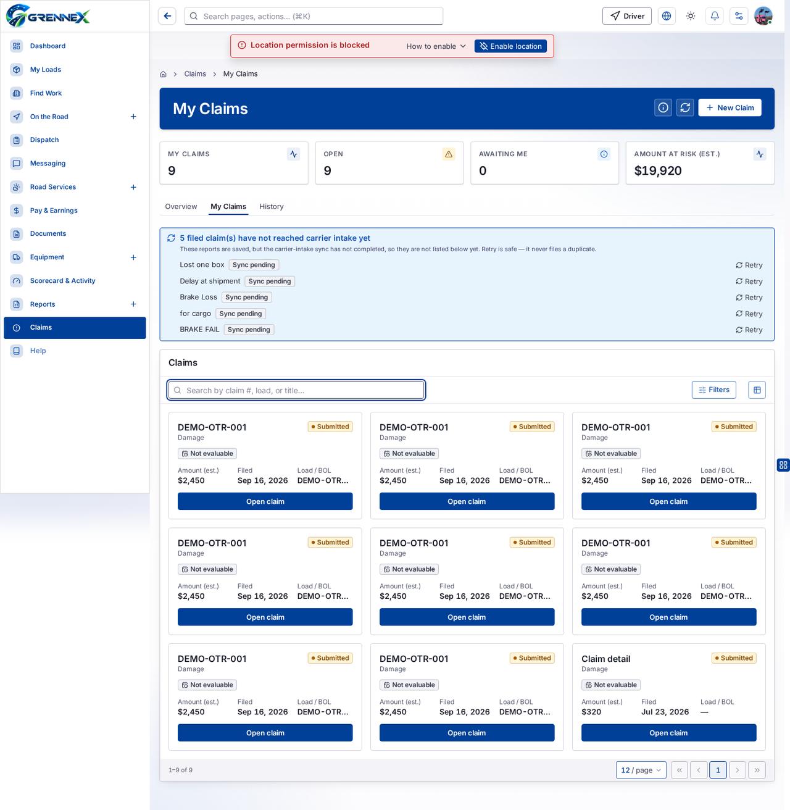Expand the Reports submenu
790x810 pixels.
pos(133,304)
